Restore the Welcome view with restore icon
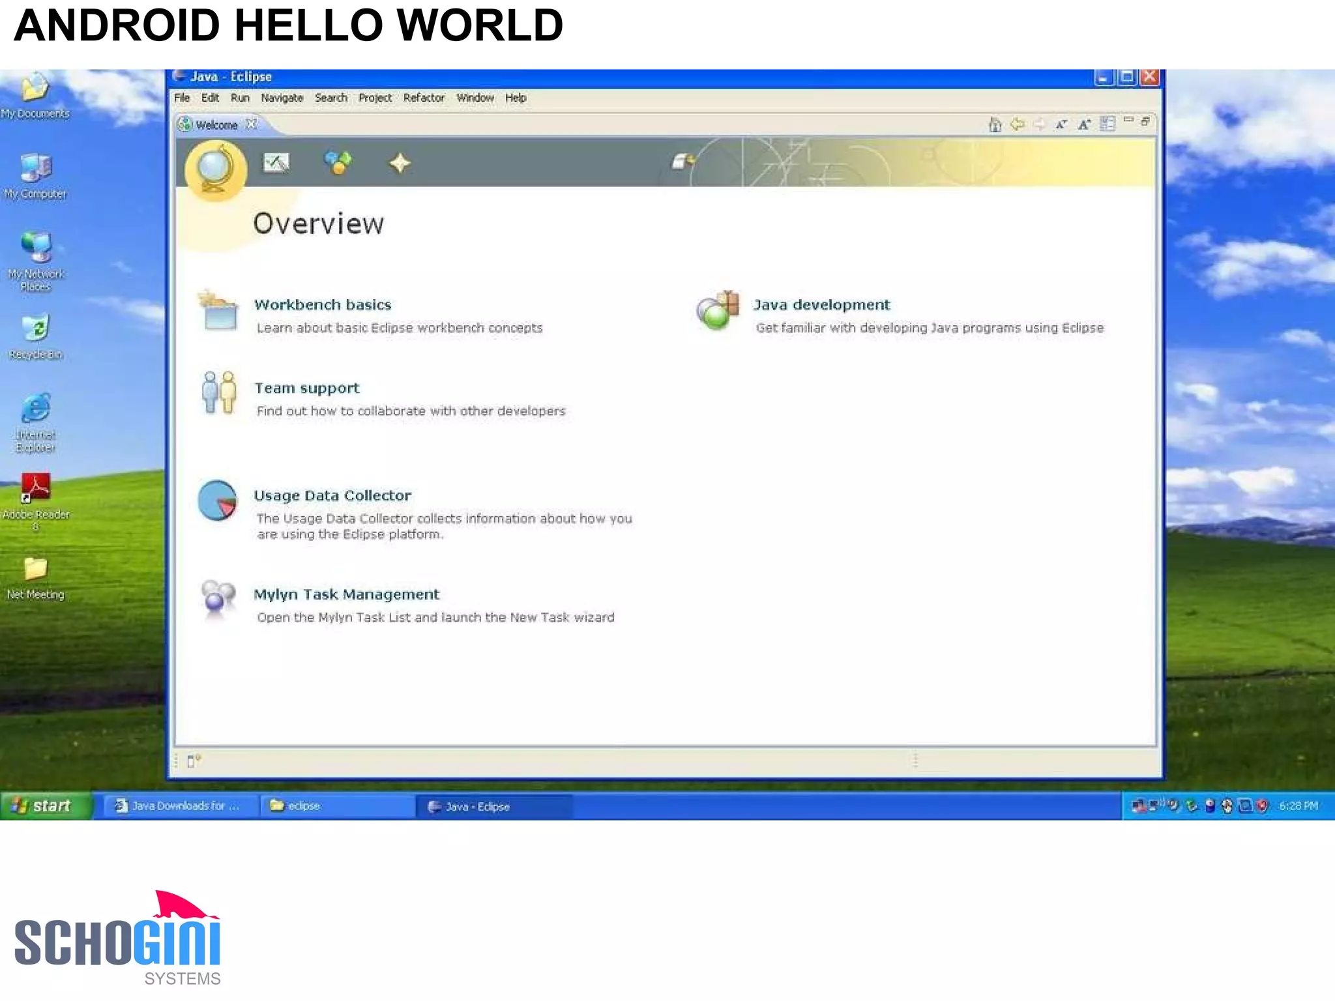The image size is (1335, 1001). point(1145,121)
